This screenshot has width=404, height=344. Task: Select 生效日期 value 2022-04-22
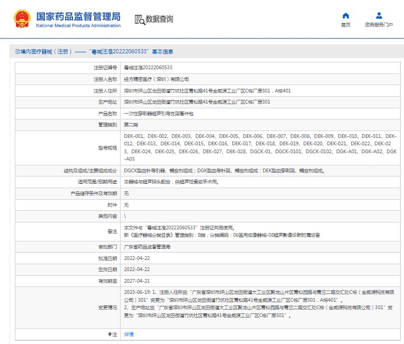137,269
